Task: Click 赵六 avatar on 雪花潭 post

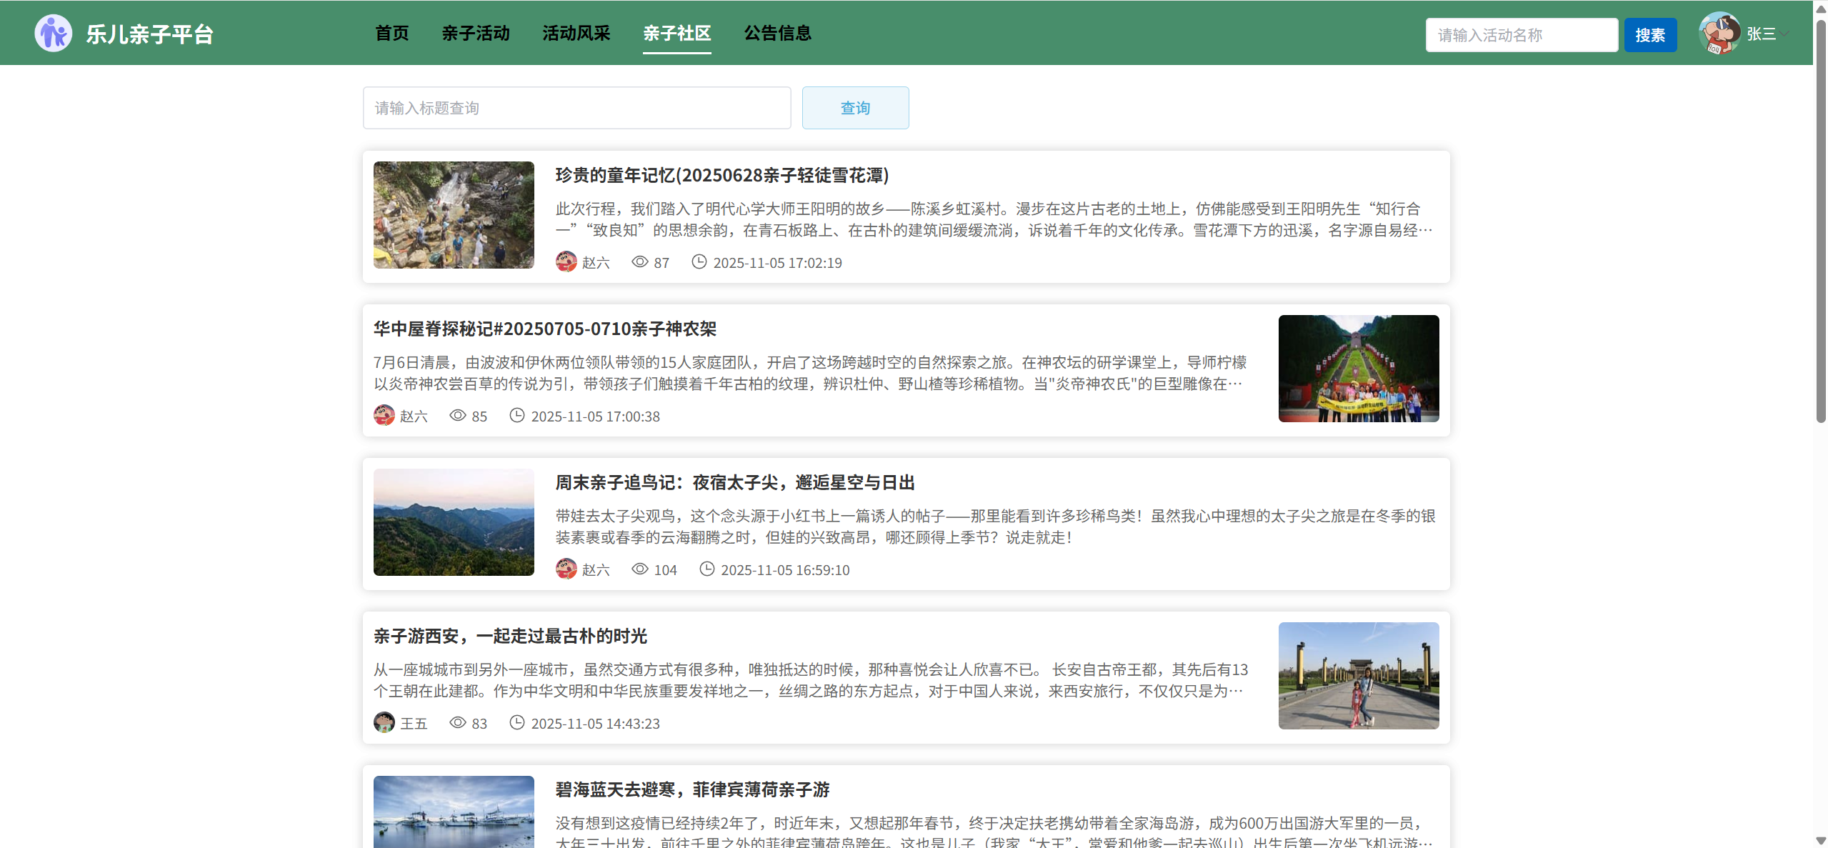Action: (566, 262)
